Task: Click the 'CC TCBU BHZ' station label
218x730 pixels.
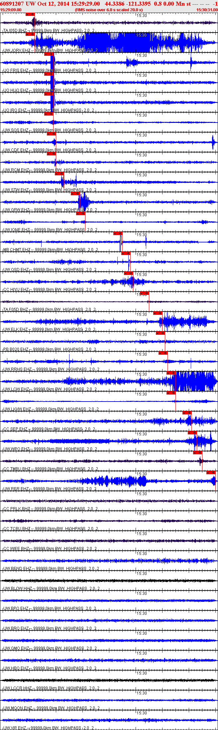Action: point(17,529)
